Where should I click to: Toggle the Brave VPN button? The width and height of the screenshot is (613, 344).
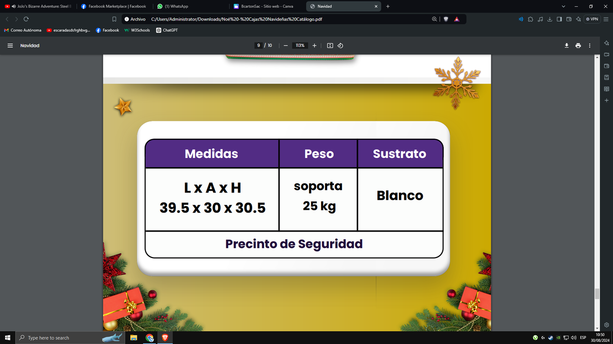click(x=592, y=19)
